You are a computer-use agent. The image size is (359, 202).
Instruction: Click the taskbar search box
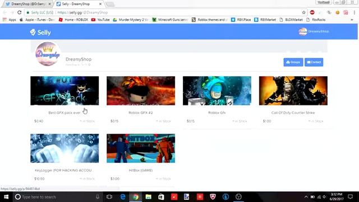57,197
